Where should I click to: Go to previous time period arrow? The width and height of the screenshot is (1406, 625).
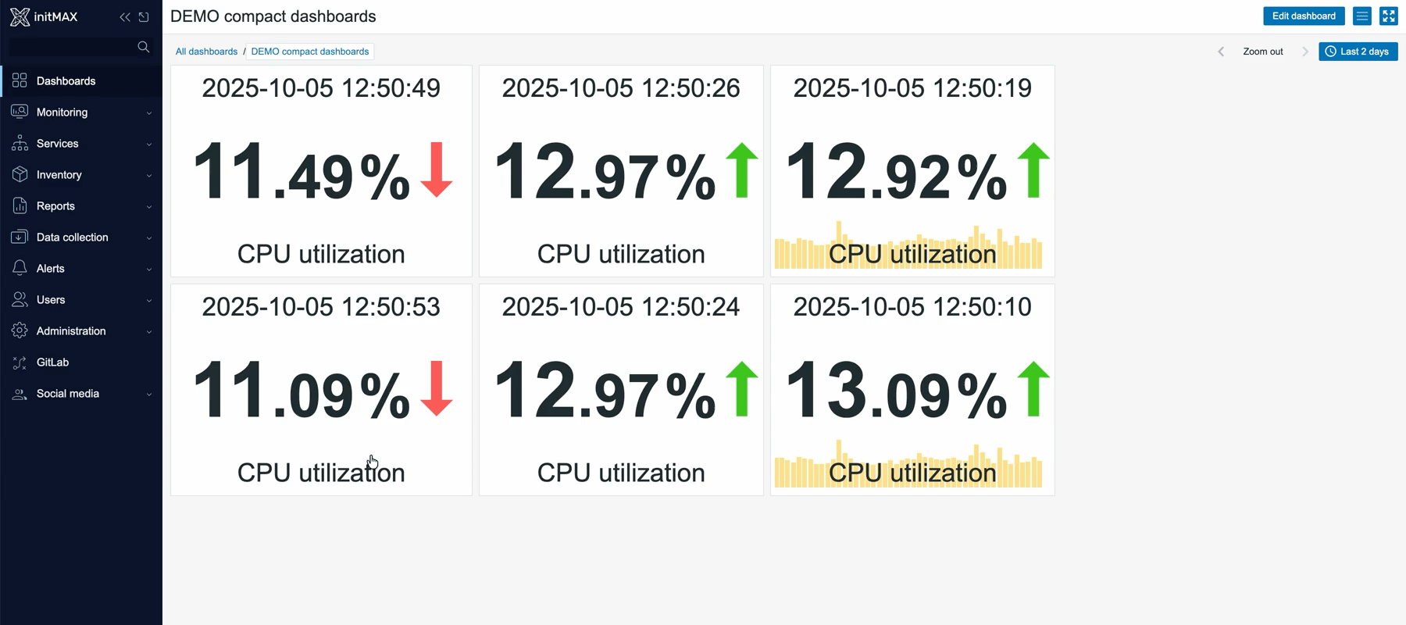tap(1221, 52)
